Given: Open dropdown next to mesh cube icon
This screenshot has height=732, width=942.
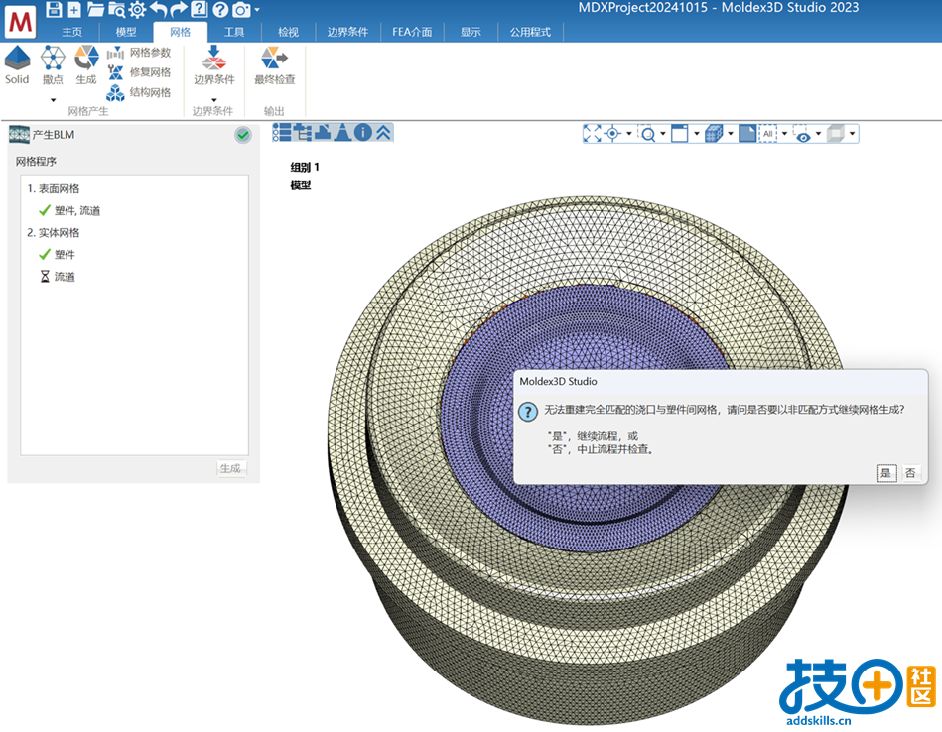Looking at the screenshot, I should [x=731, y=133].
